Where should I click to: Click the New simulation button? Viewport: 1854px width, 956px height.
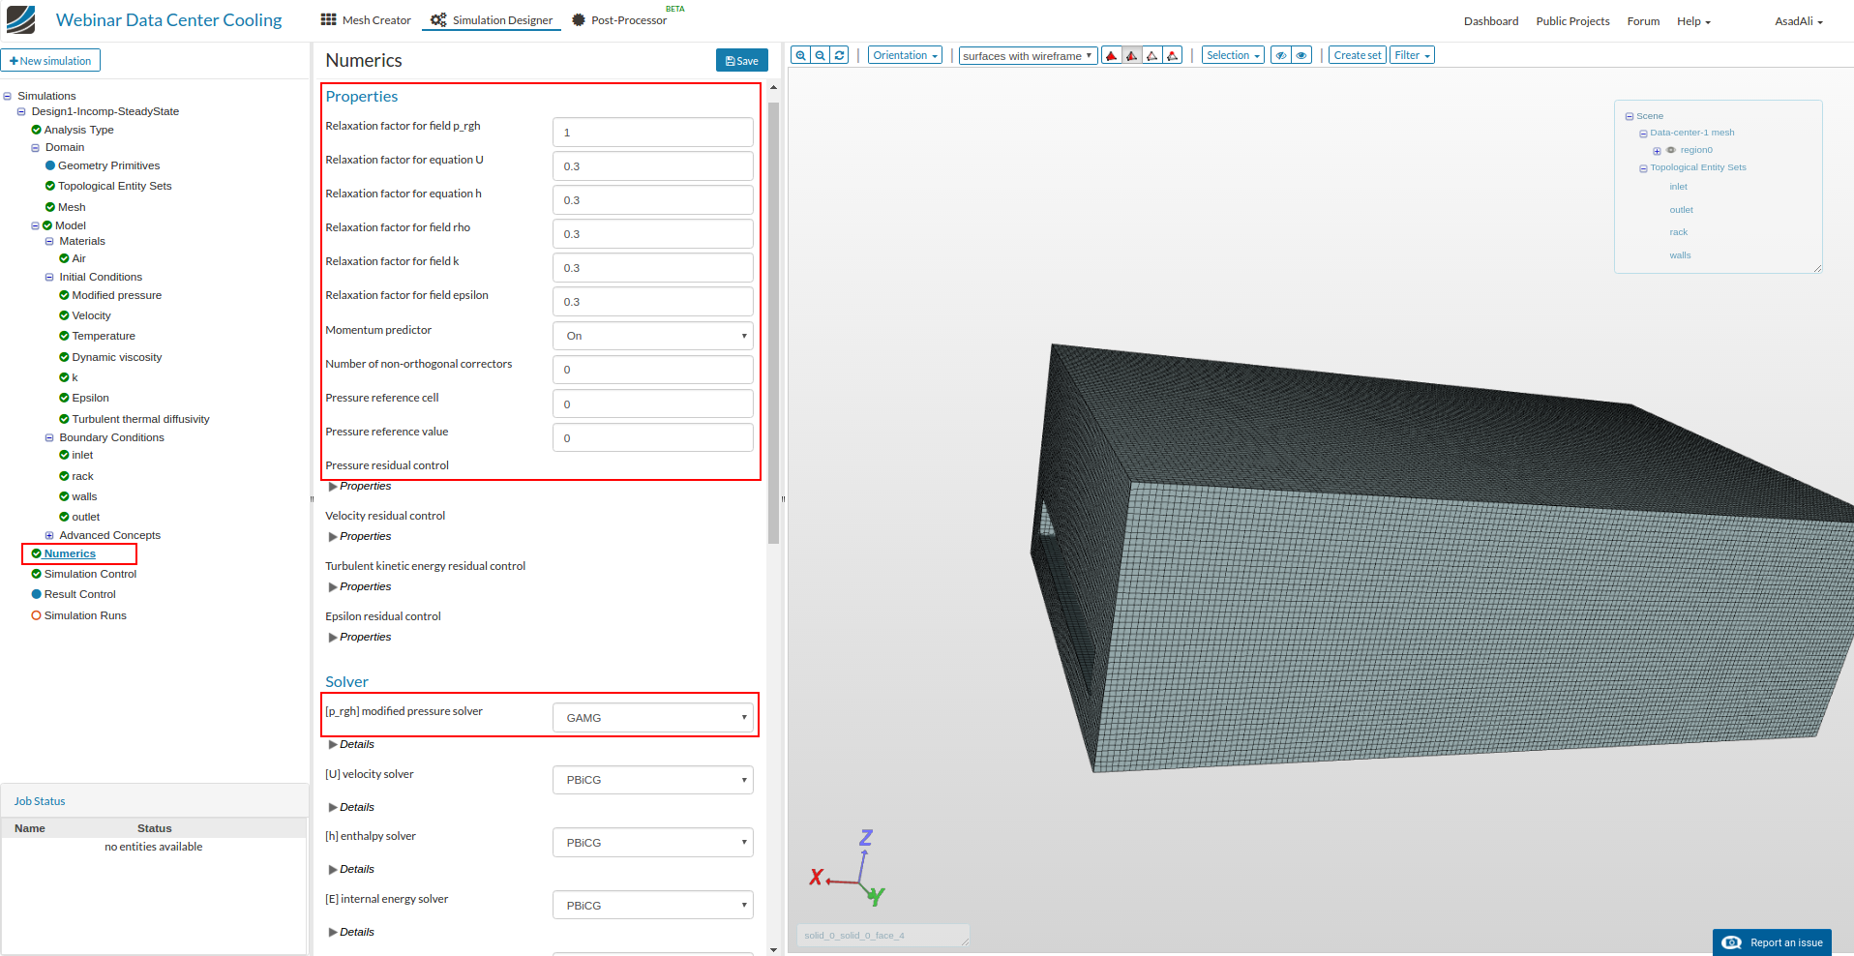click(50, 60)
